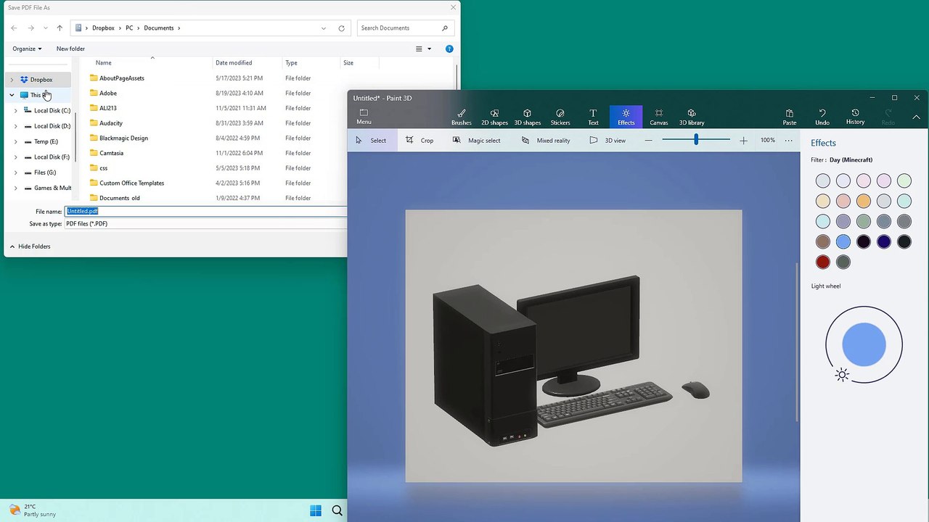The height and width of the screenshot is (522, 929).
Task: Click the Paste button in Paint 3D
Action: [x=790, y=117]
